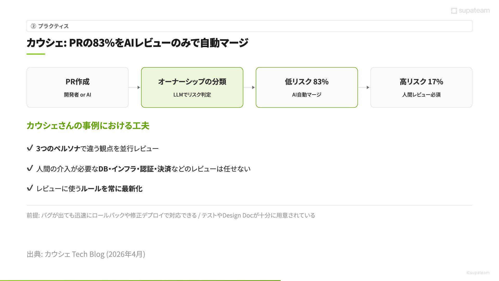This screenshot has width=499, height=281.
Task: Click the slide title カウシェ: PRの83%
Action: pos(137,43)
